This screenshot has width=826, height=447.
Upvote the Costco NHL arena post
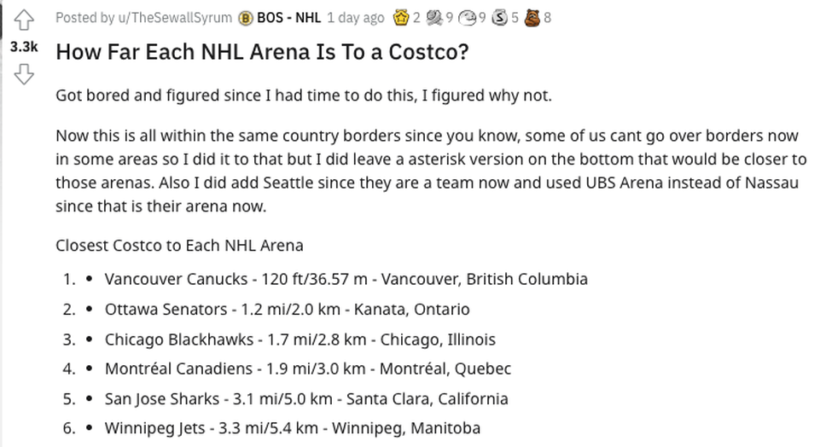24,19
